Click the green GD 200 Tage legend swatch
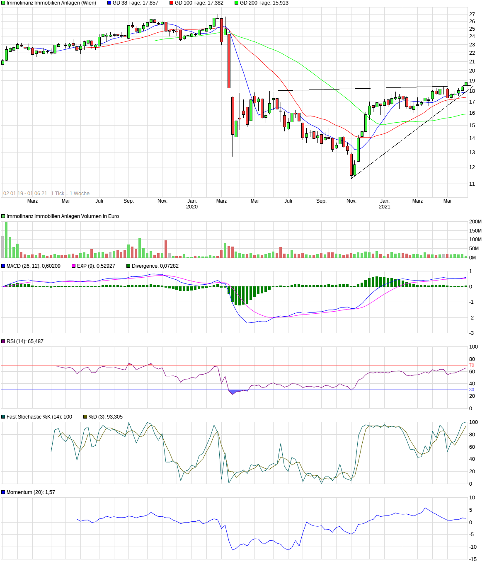Viewport: 487px width, 564px height. tap(237, 3)
